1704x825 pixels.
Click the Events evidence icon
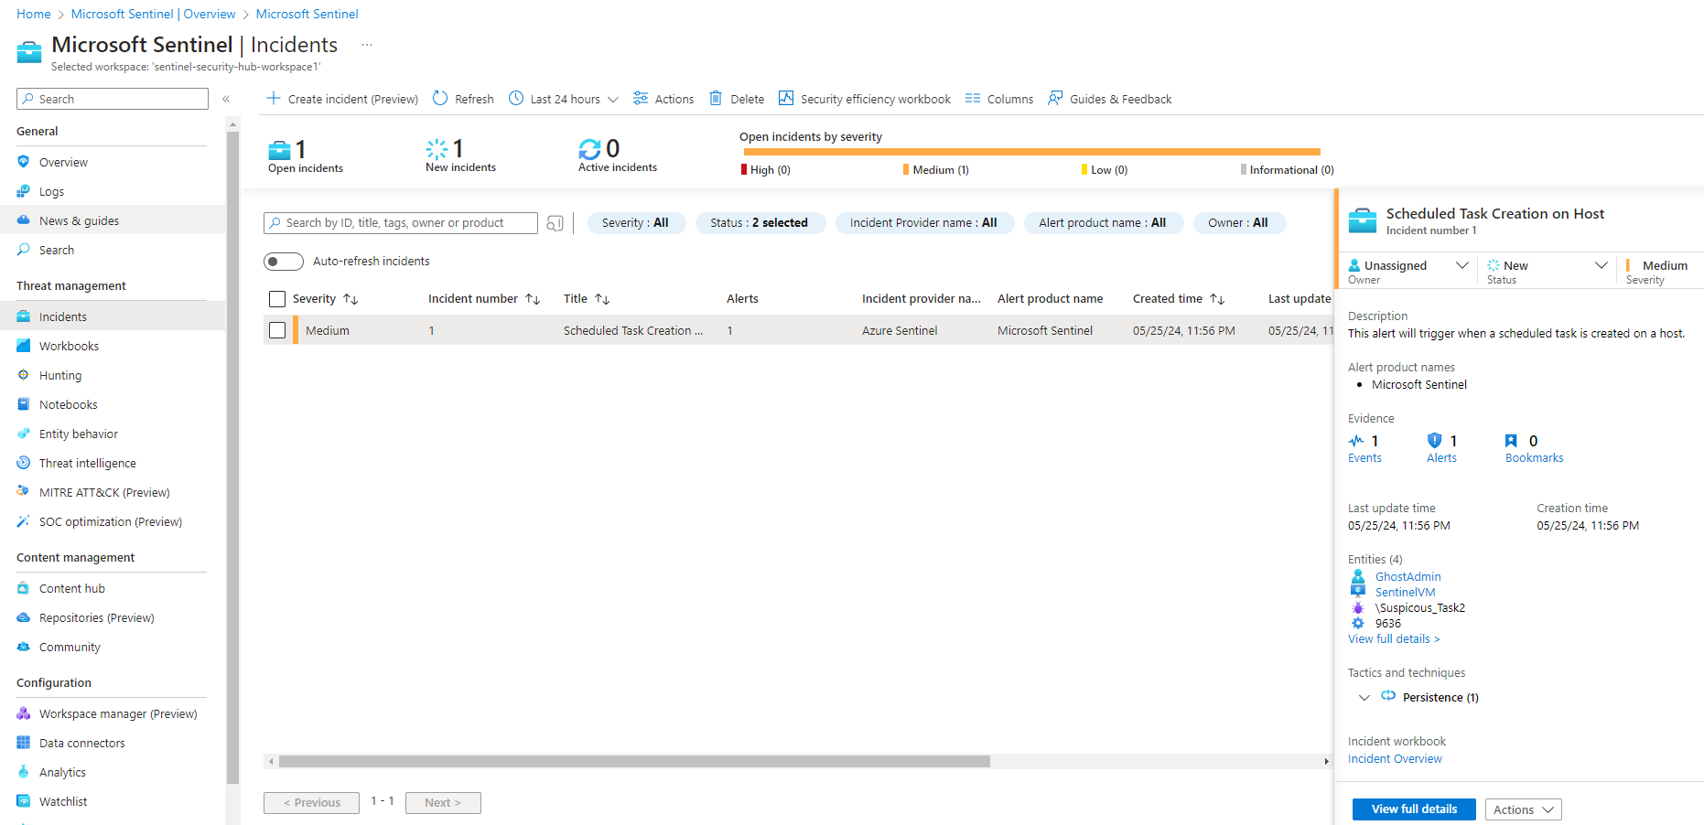pos(1356,441)
